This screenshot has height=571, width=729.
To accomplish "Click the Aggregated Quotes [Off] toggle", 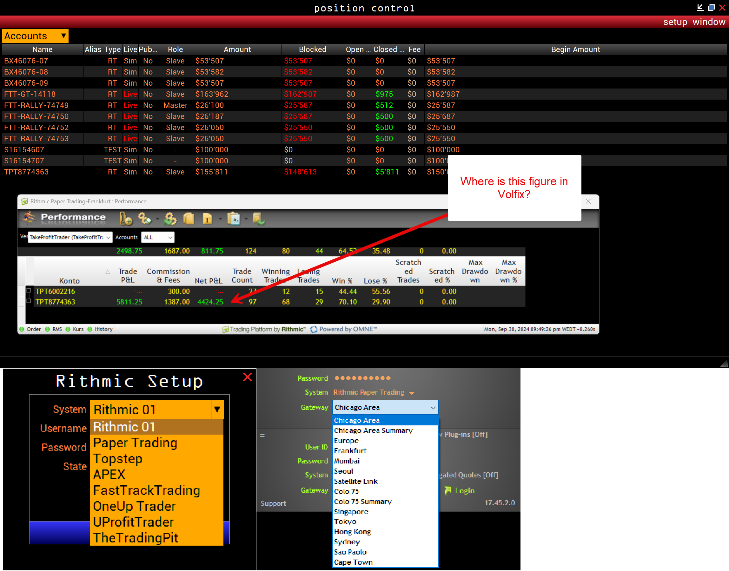I will tap(469, 475).
